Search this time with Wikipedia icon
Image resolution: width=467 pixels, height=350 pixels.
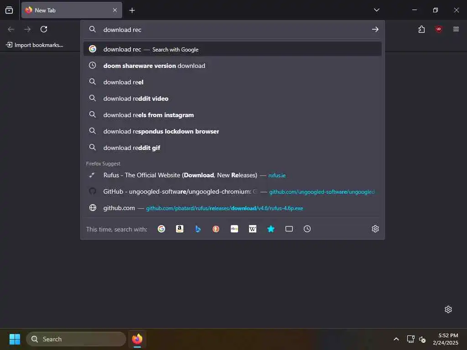click(253, 229)
